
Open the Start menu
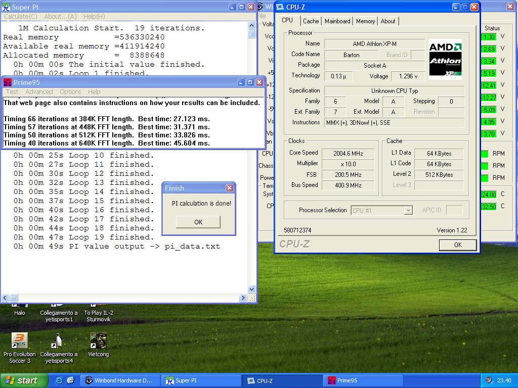point(24,380)
